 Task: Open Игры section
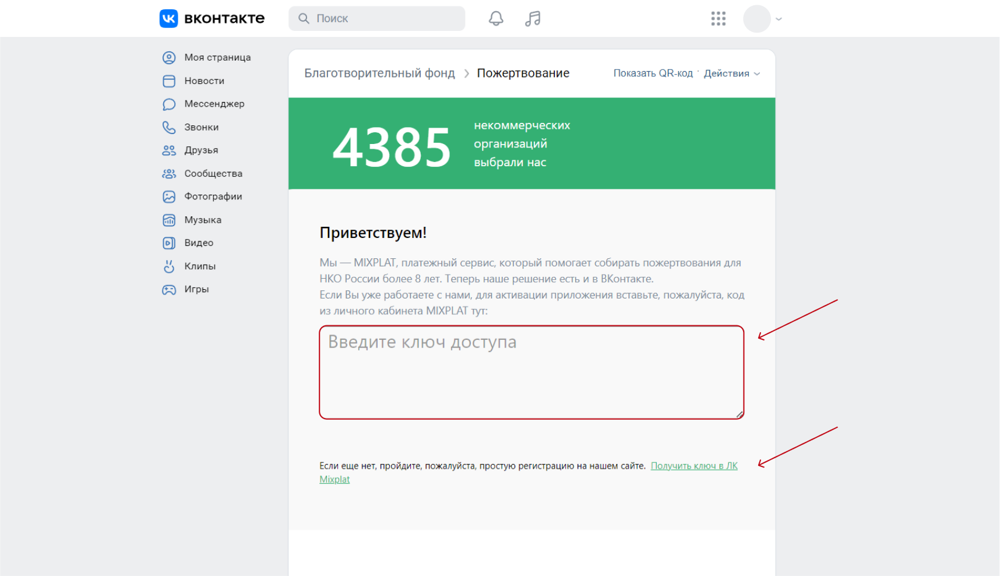click(196, 289)
